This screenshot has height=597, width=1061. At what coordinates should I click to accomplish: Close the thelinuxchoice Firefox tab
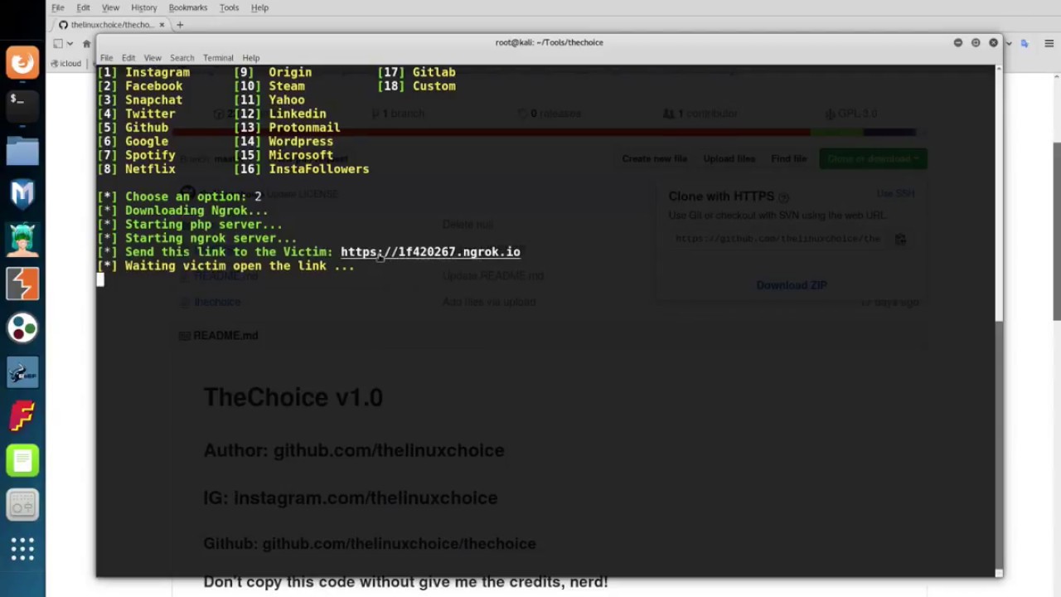click(162, 25)
